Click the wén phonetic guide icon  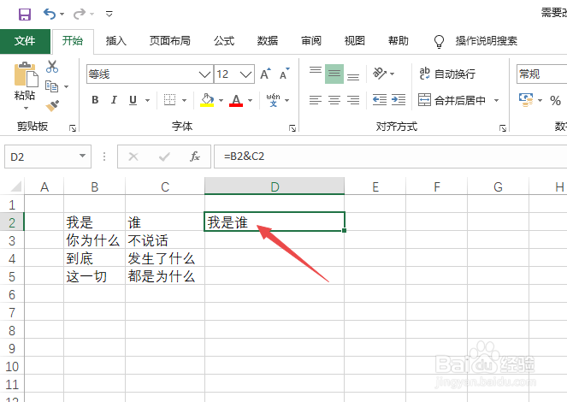coord(273,100)
